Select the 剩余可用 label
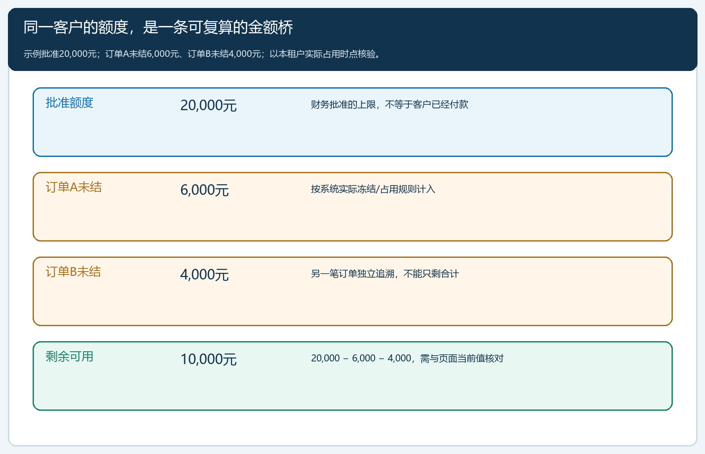Screen dimensions: 705x454 point(70,357)
